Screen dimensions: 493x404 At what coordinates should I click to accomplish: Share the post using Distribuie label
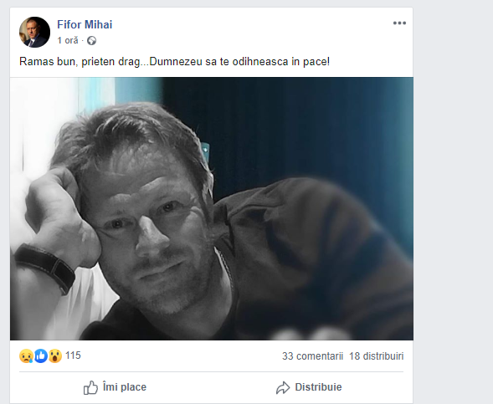click(x=318, y=387)
